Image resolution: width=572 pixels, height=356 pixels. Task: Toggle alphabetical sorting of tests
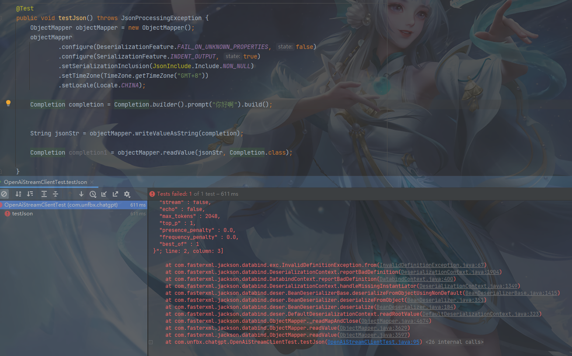pyautogui.click(x=19, y=194)
